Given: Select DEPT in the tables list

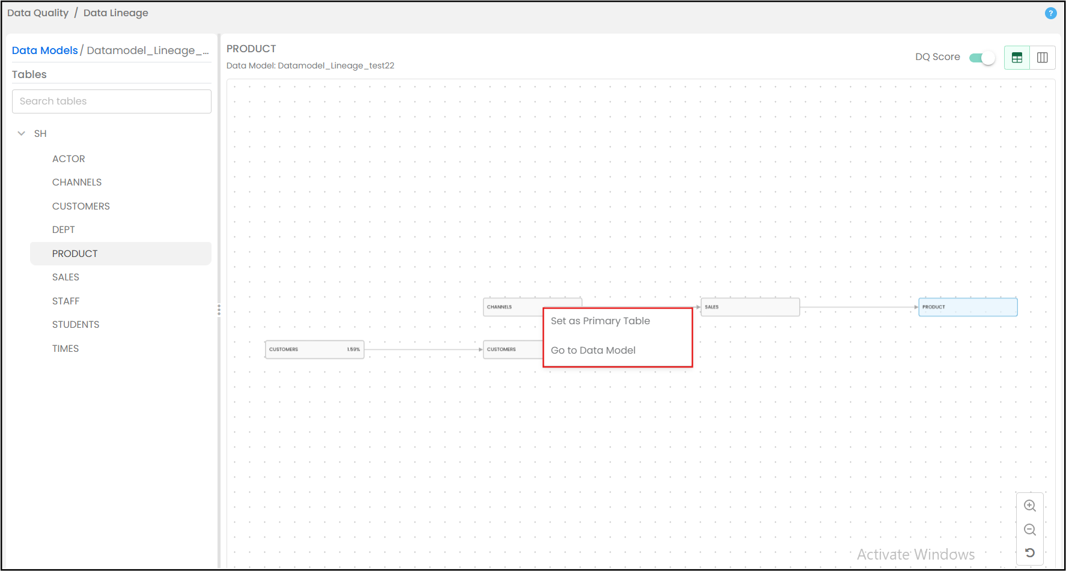Looking at the screenshot, I should tap(64, 229).
